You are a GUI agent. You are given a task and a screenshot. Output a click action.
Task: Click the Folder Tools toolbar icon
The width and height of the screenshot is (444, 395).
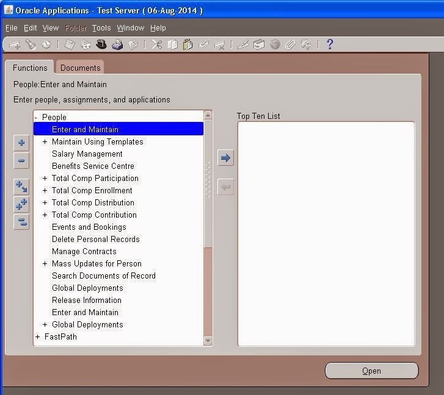pyautogui.click(x=306, y=44)
